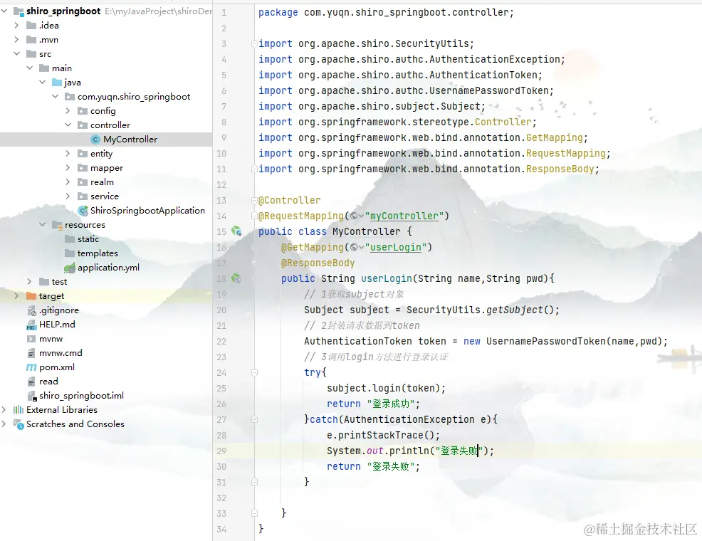This screenshot has height=541, width=702.
Task: Click MyController class name on line 15
Action: pos(366,231)
